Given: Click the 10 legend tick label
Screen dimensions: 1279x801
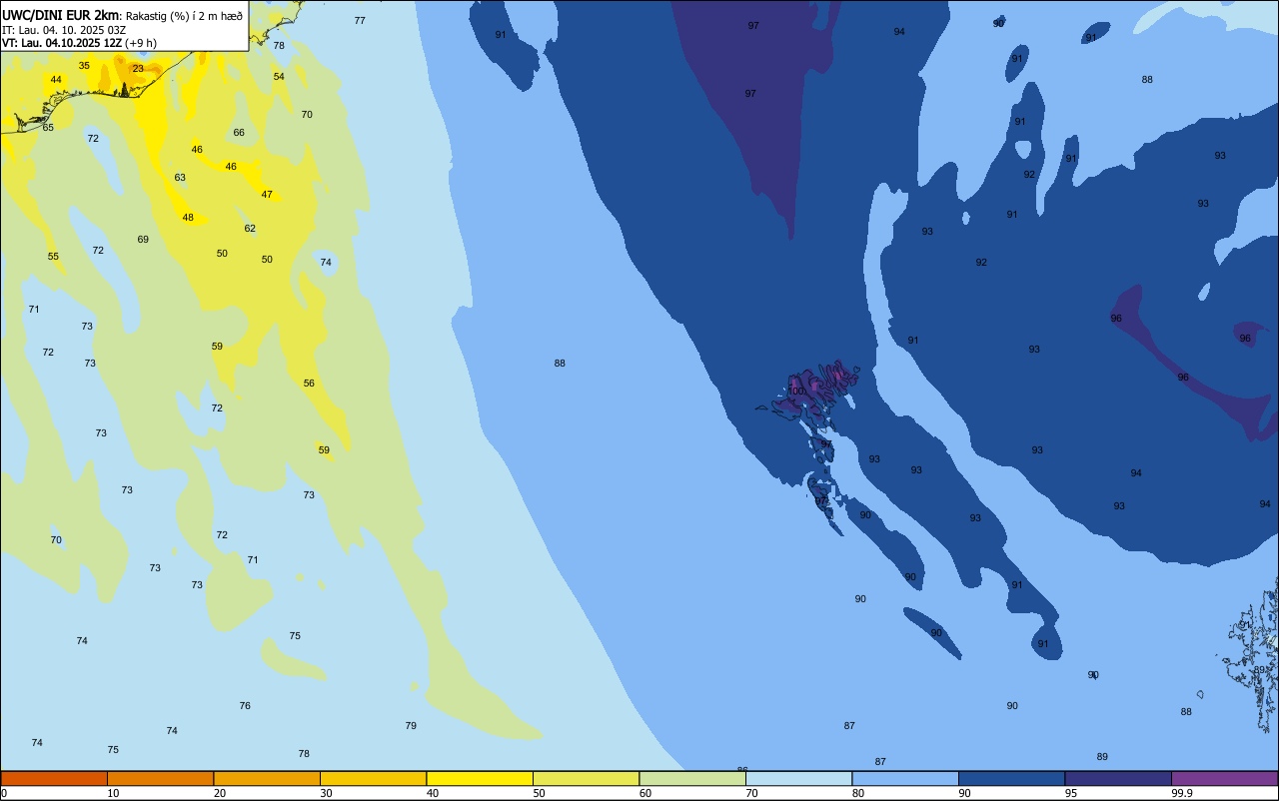Looking at the screenshot, I should (113, 793).
